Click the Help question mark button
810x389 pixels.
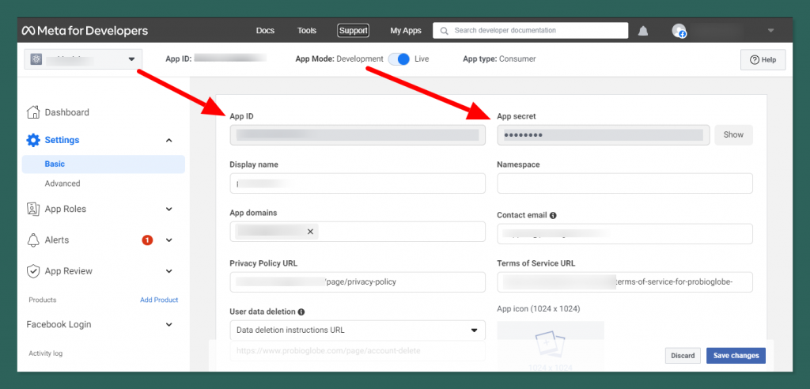pos(763,60)
